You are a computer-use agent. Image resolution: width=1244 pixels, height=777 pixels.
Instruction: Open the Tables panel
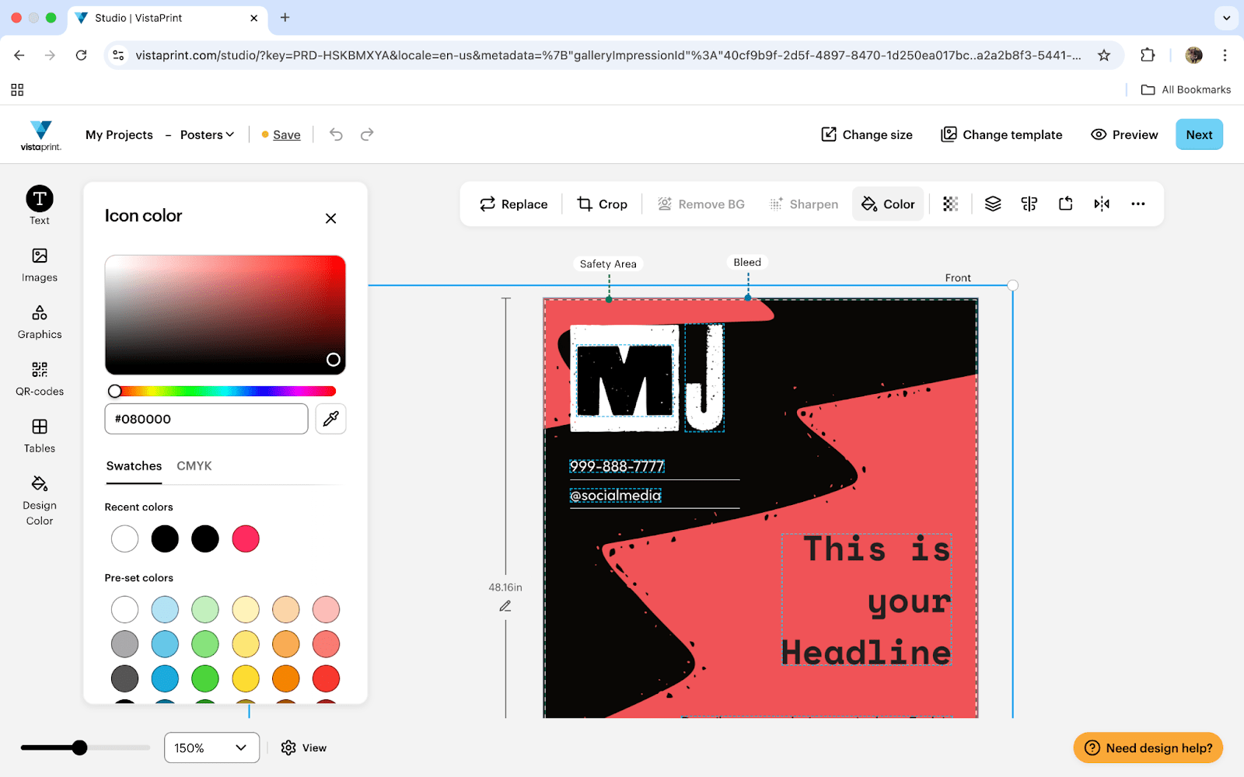(39, 435)
